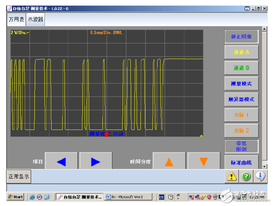Toggle the 静止图像 freeze image button
Image resolution: width=273 pixels, height=206 pixels.
tap(241, 36)
